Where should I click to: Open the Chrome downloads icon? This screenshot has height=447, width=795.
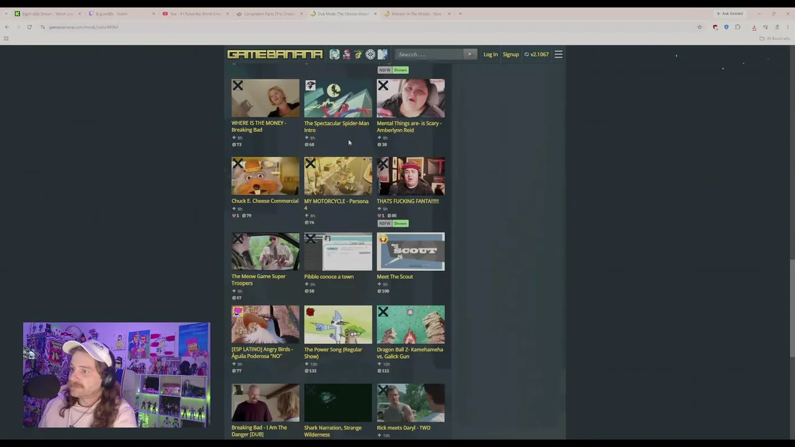click(x=754, y=27)
